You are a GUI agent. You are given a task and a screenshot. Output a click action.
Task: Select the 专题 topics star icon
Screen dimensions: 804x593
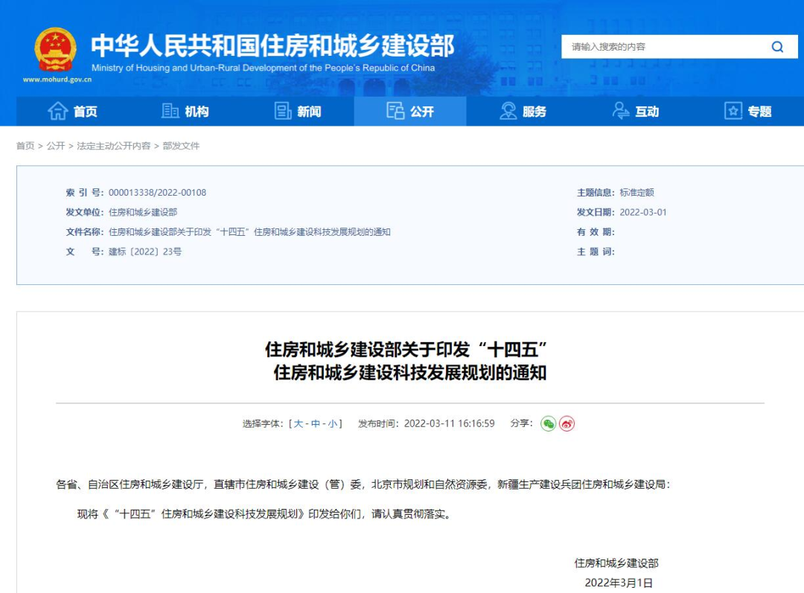point(733,111)
